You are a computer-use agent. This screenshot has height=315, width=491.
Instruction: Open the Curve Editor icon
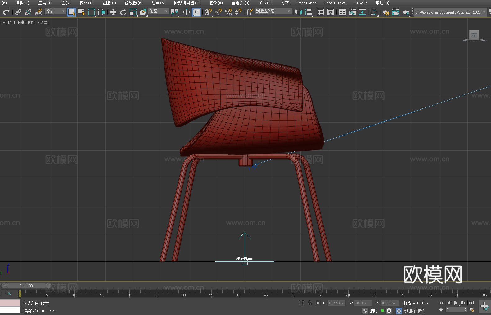point(352,12)
